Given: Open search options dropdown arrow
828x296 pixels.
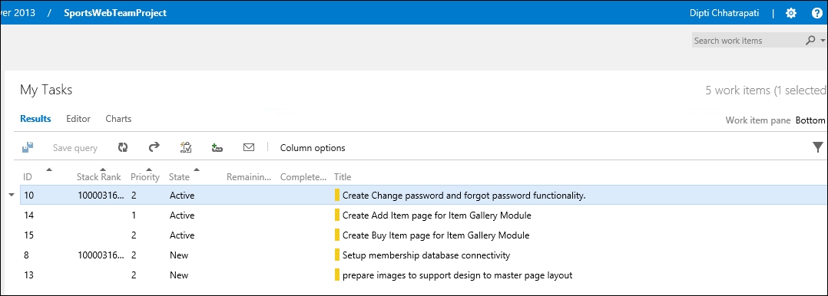Looking at the screenshot, I should click(x=823, y=40).
